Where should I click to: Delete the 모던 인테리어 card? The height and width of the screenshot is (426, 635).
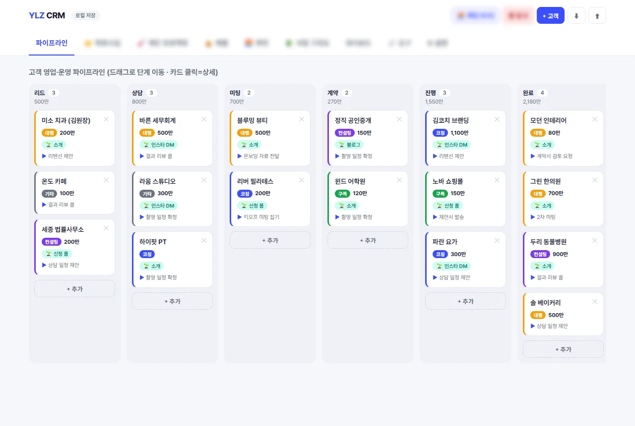coord(595,119)
